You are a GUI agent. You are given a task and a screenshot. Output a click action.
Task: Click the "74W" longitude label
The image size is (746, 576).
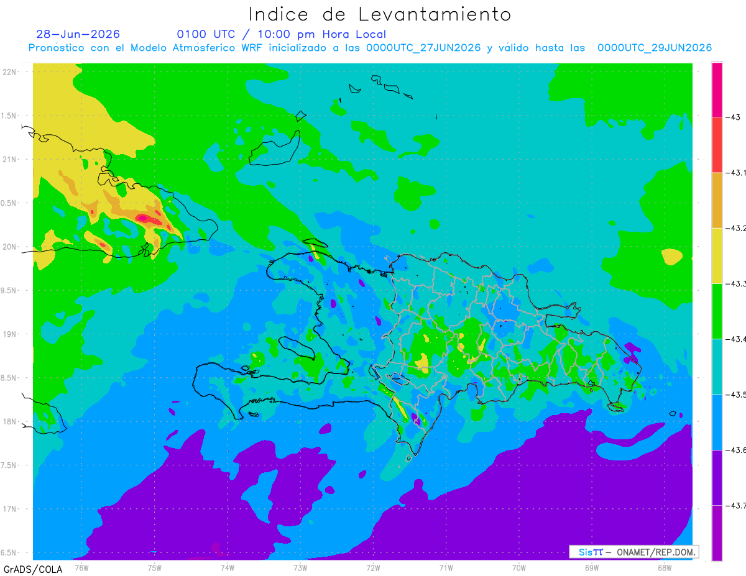(x=228, y=567)
